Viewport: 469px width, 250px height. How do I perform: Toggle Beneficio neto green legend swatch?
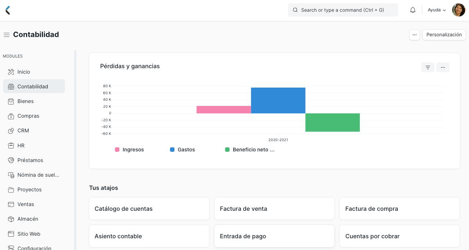(227, 150)
